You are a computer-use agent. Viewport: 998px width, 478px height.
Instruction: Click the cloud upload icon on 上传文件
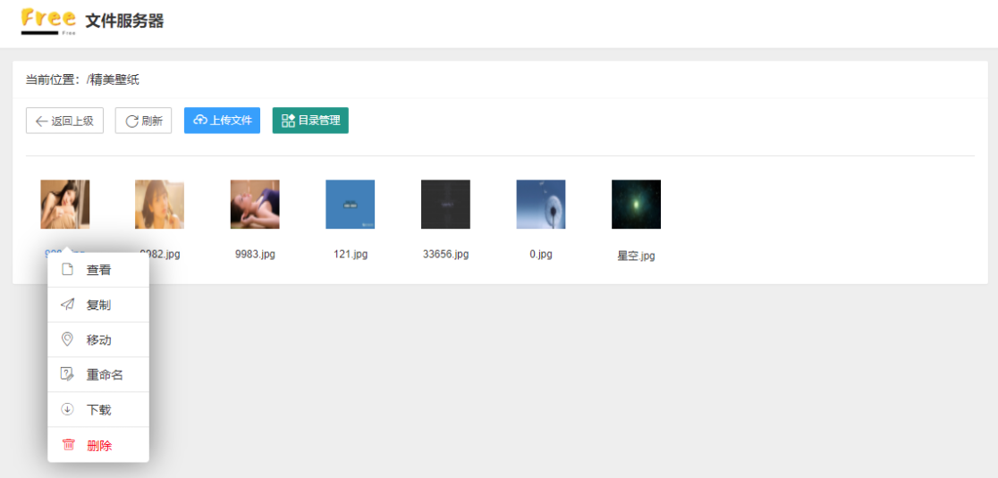(x=200, y=120)
